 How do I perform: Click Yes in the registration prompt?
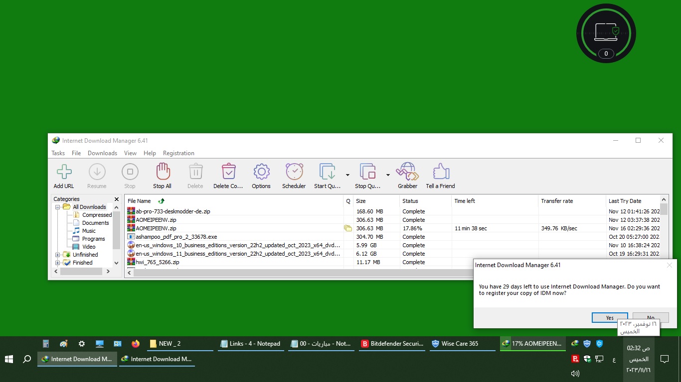tap(610, 318)
